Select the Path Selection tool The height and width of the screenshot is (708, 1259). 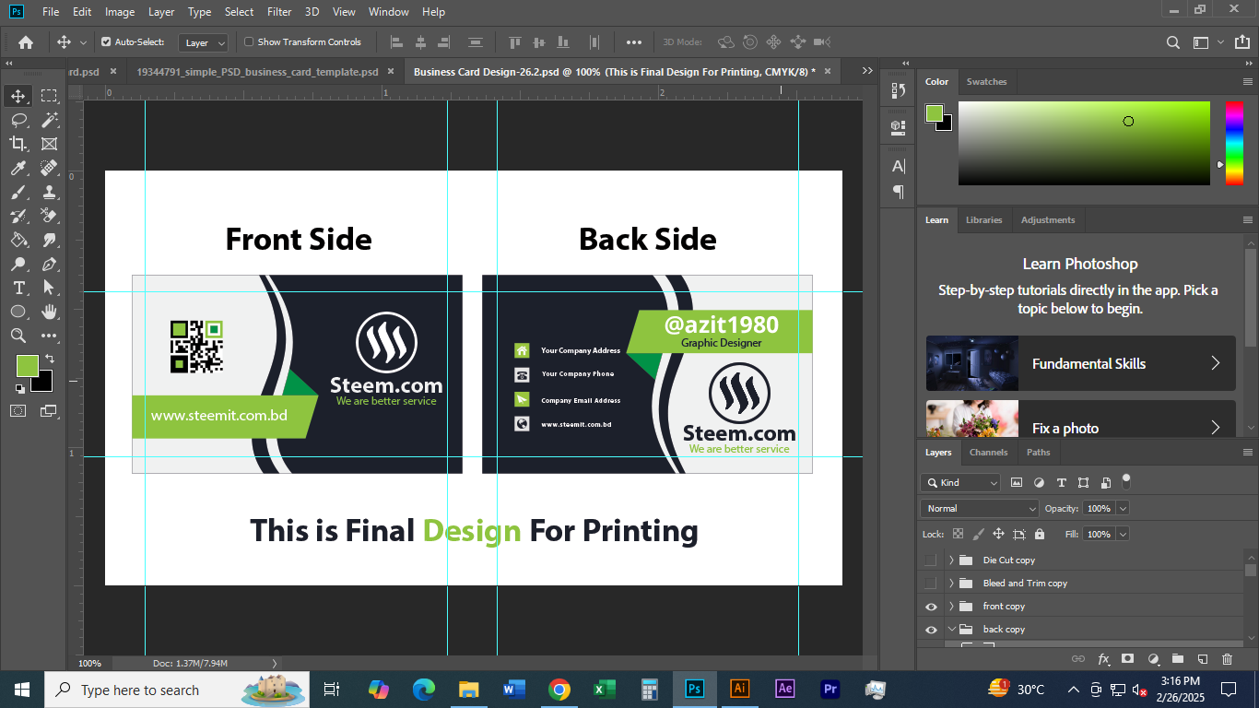tap(49, 289)
